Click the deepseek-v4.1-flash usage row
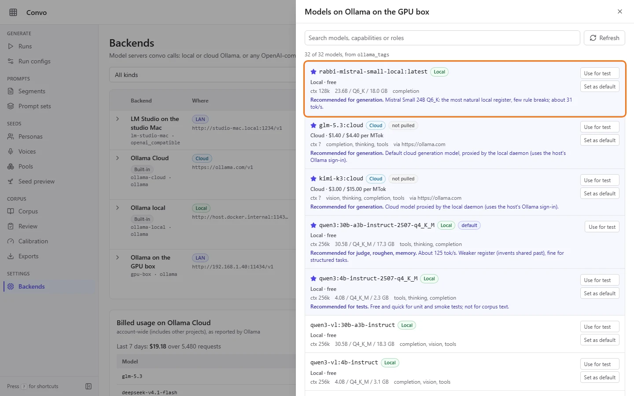Image resolution: width=634 pixels, height=396 pixels. click(x=206, y=391)
